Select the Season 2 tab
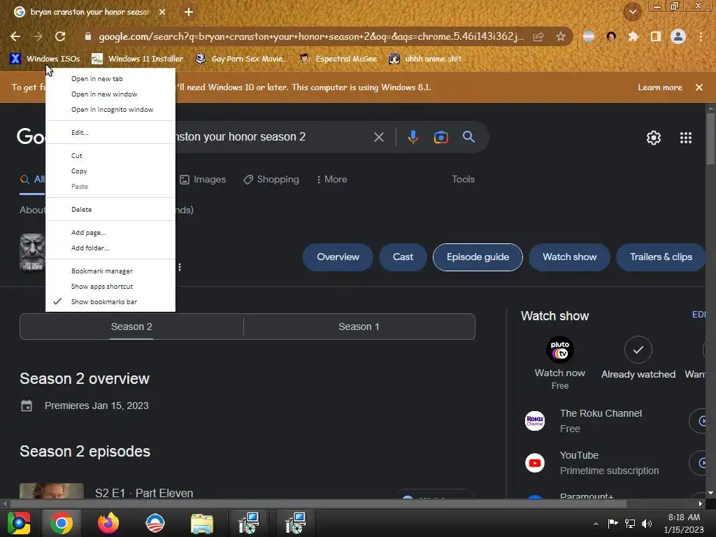The image size is (716, 537). coord(131,327)
